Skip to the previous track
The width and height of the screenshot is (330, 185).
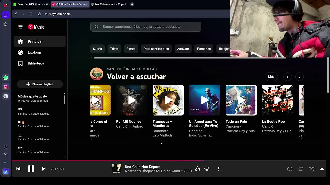(18, 169)
